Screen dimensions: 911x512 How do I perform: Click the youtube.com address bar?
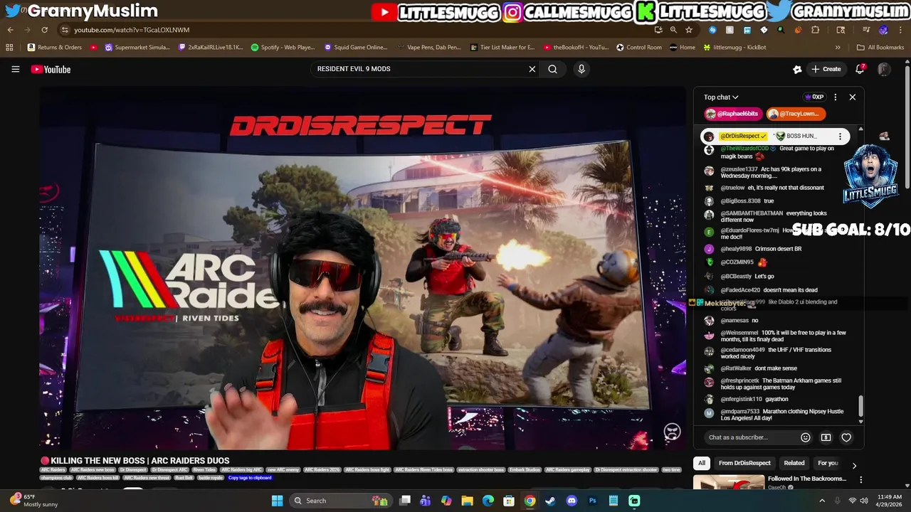coord(356,30)
